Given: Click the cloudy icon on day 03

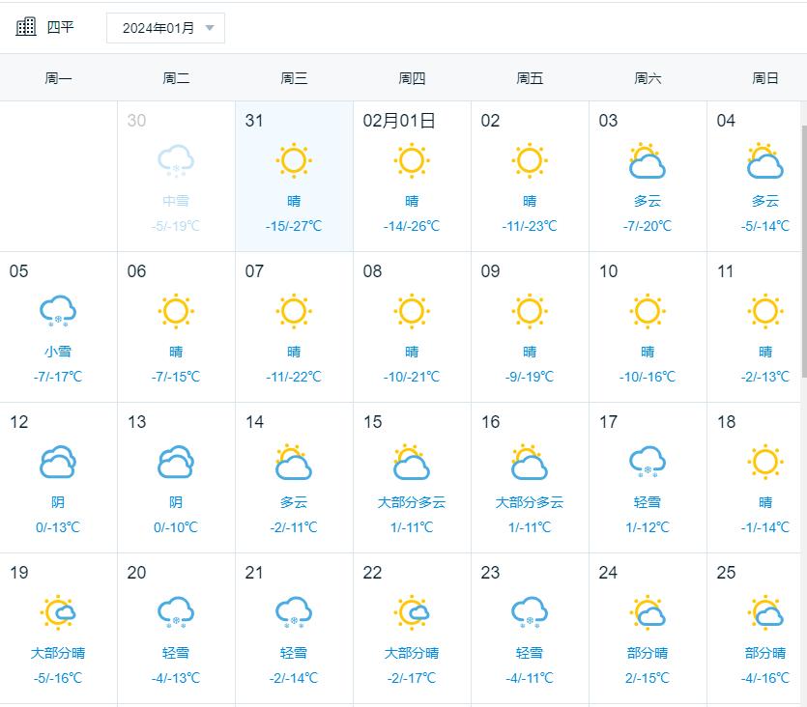Looking at the screenshot, I should click(648, 160).
